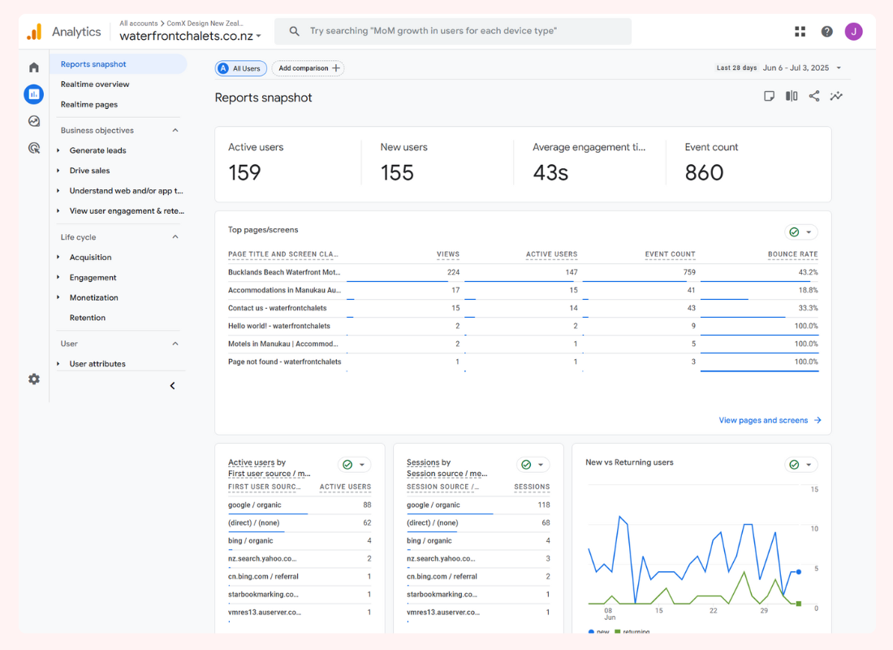
Task: Select Reports snapshot in the sidebar
Action: pos(119,64)
